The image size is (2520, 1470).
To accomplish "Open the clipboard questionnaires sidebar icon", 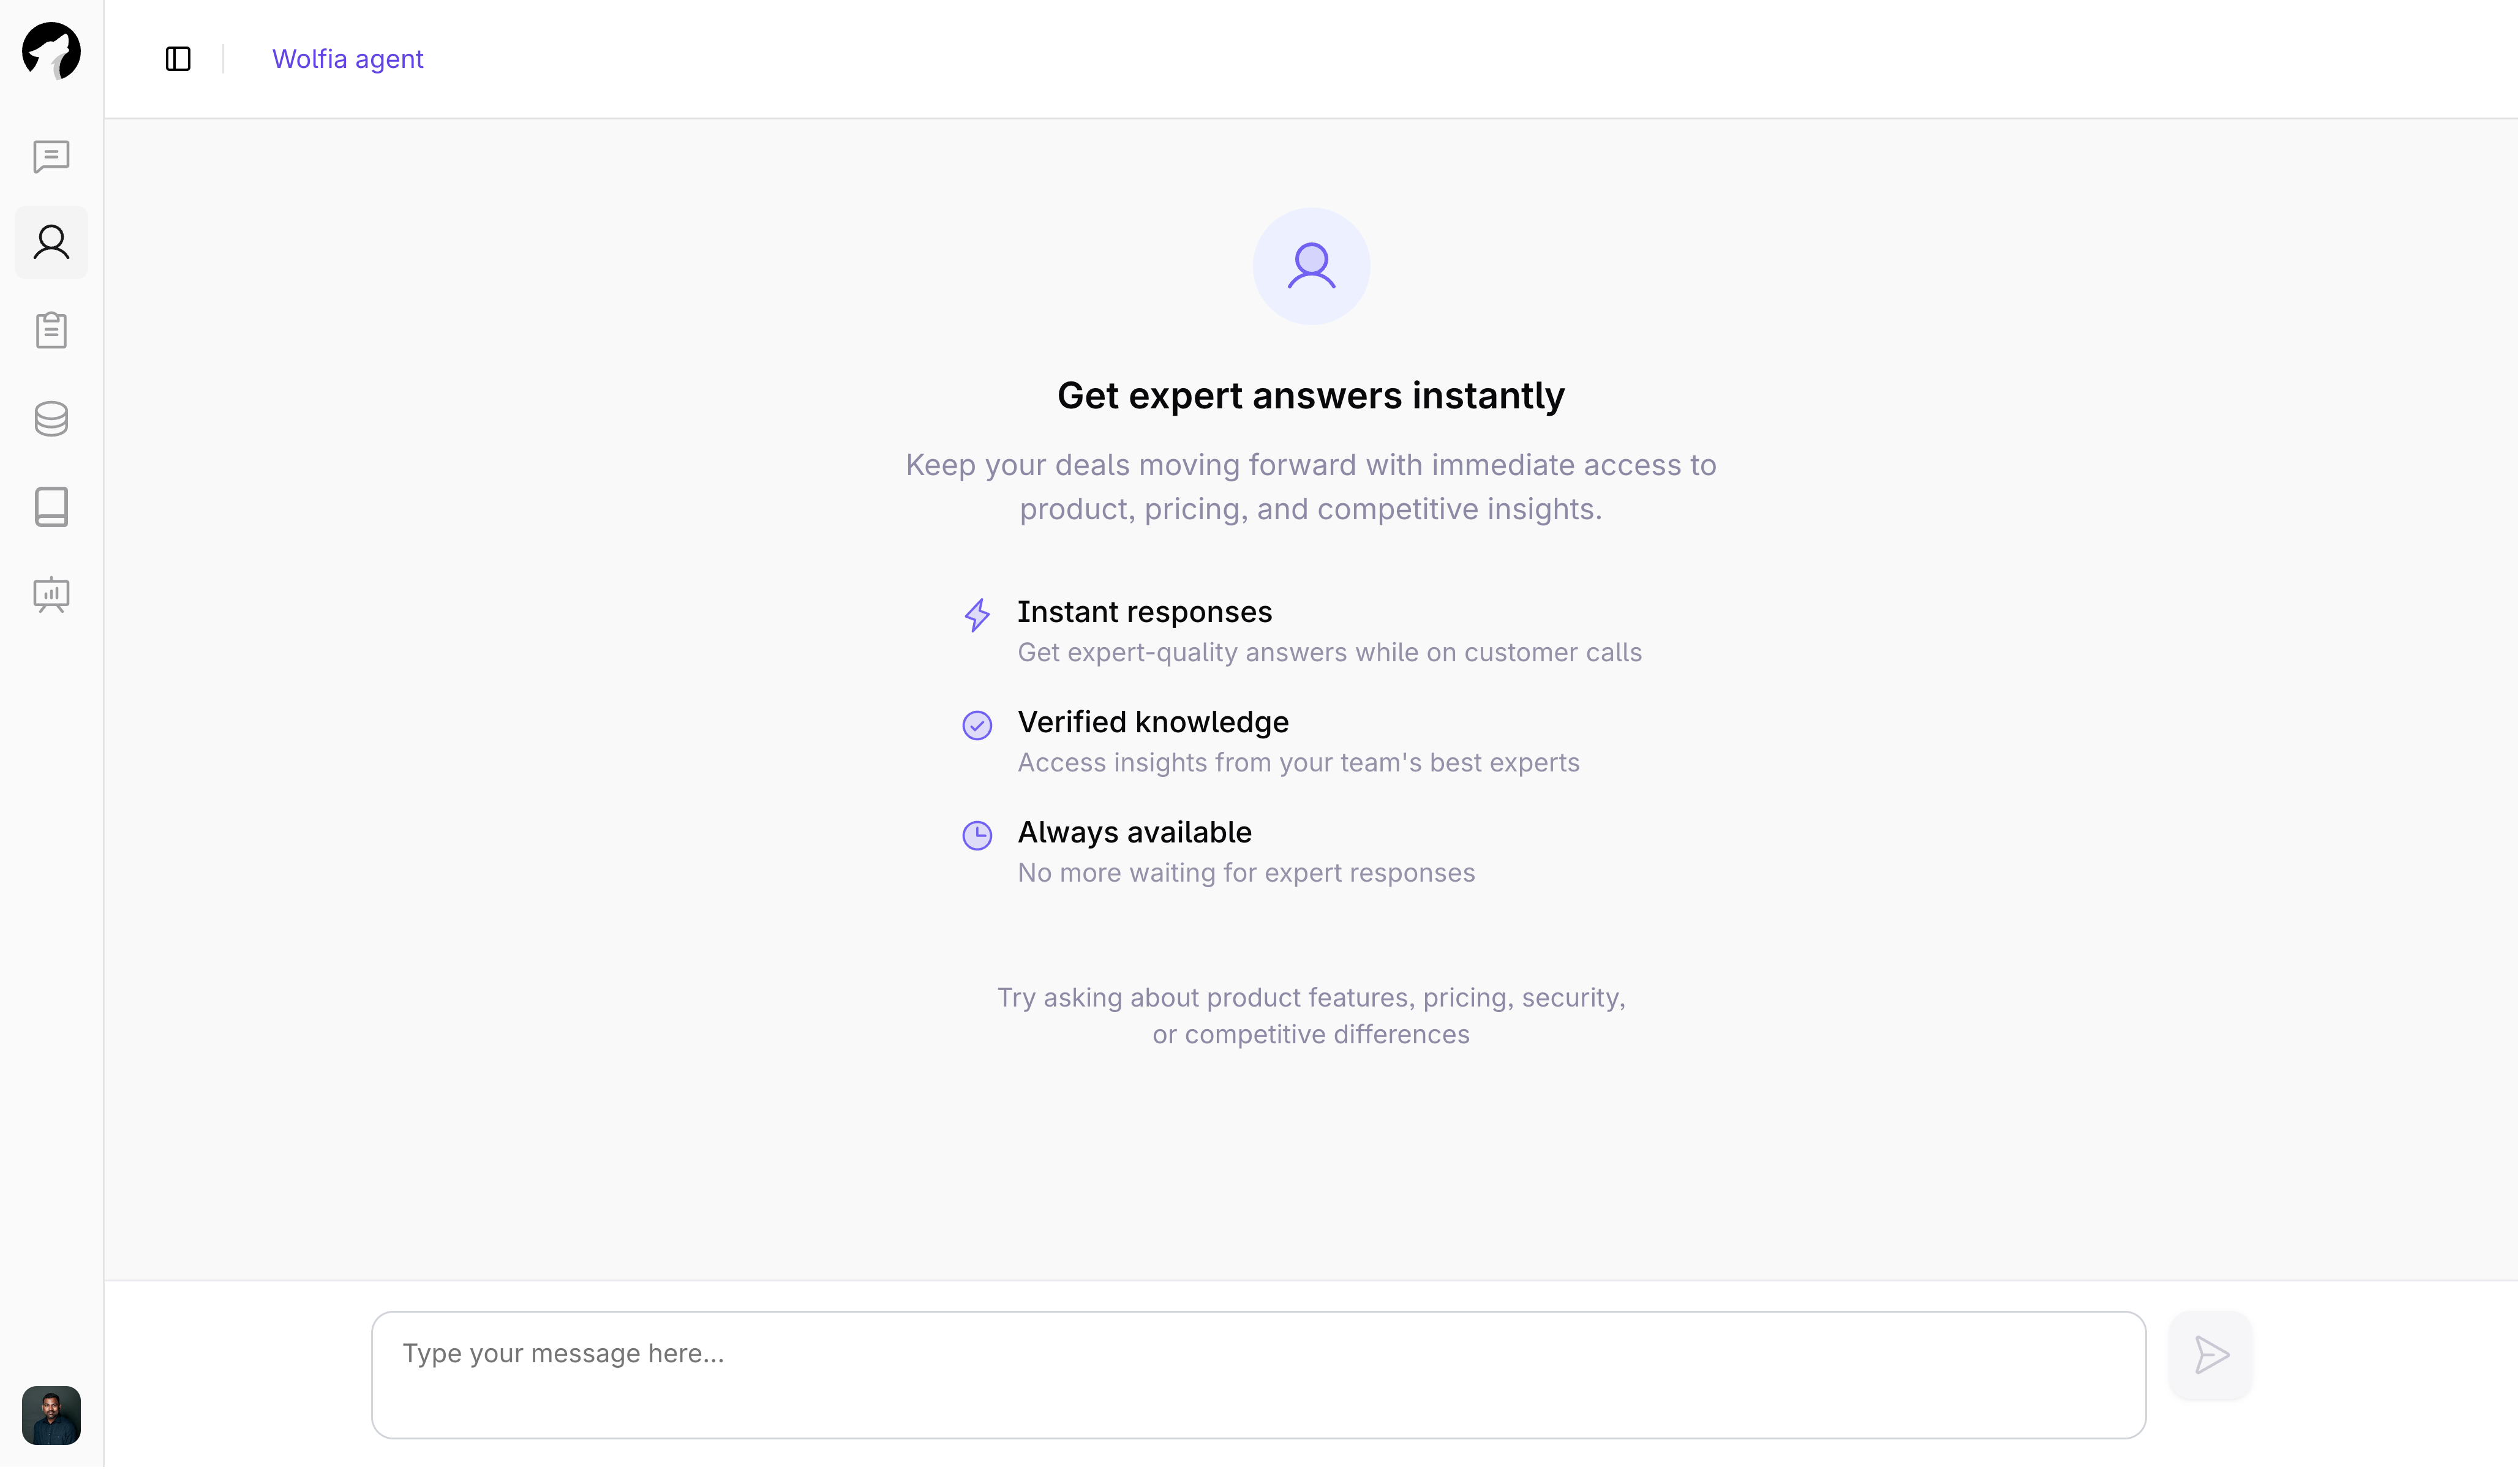I will pyautogui.click(x=51, y=330).
